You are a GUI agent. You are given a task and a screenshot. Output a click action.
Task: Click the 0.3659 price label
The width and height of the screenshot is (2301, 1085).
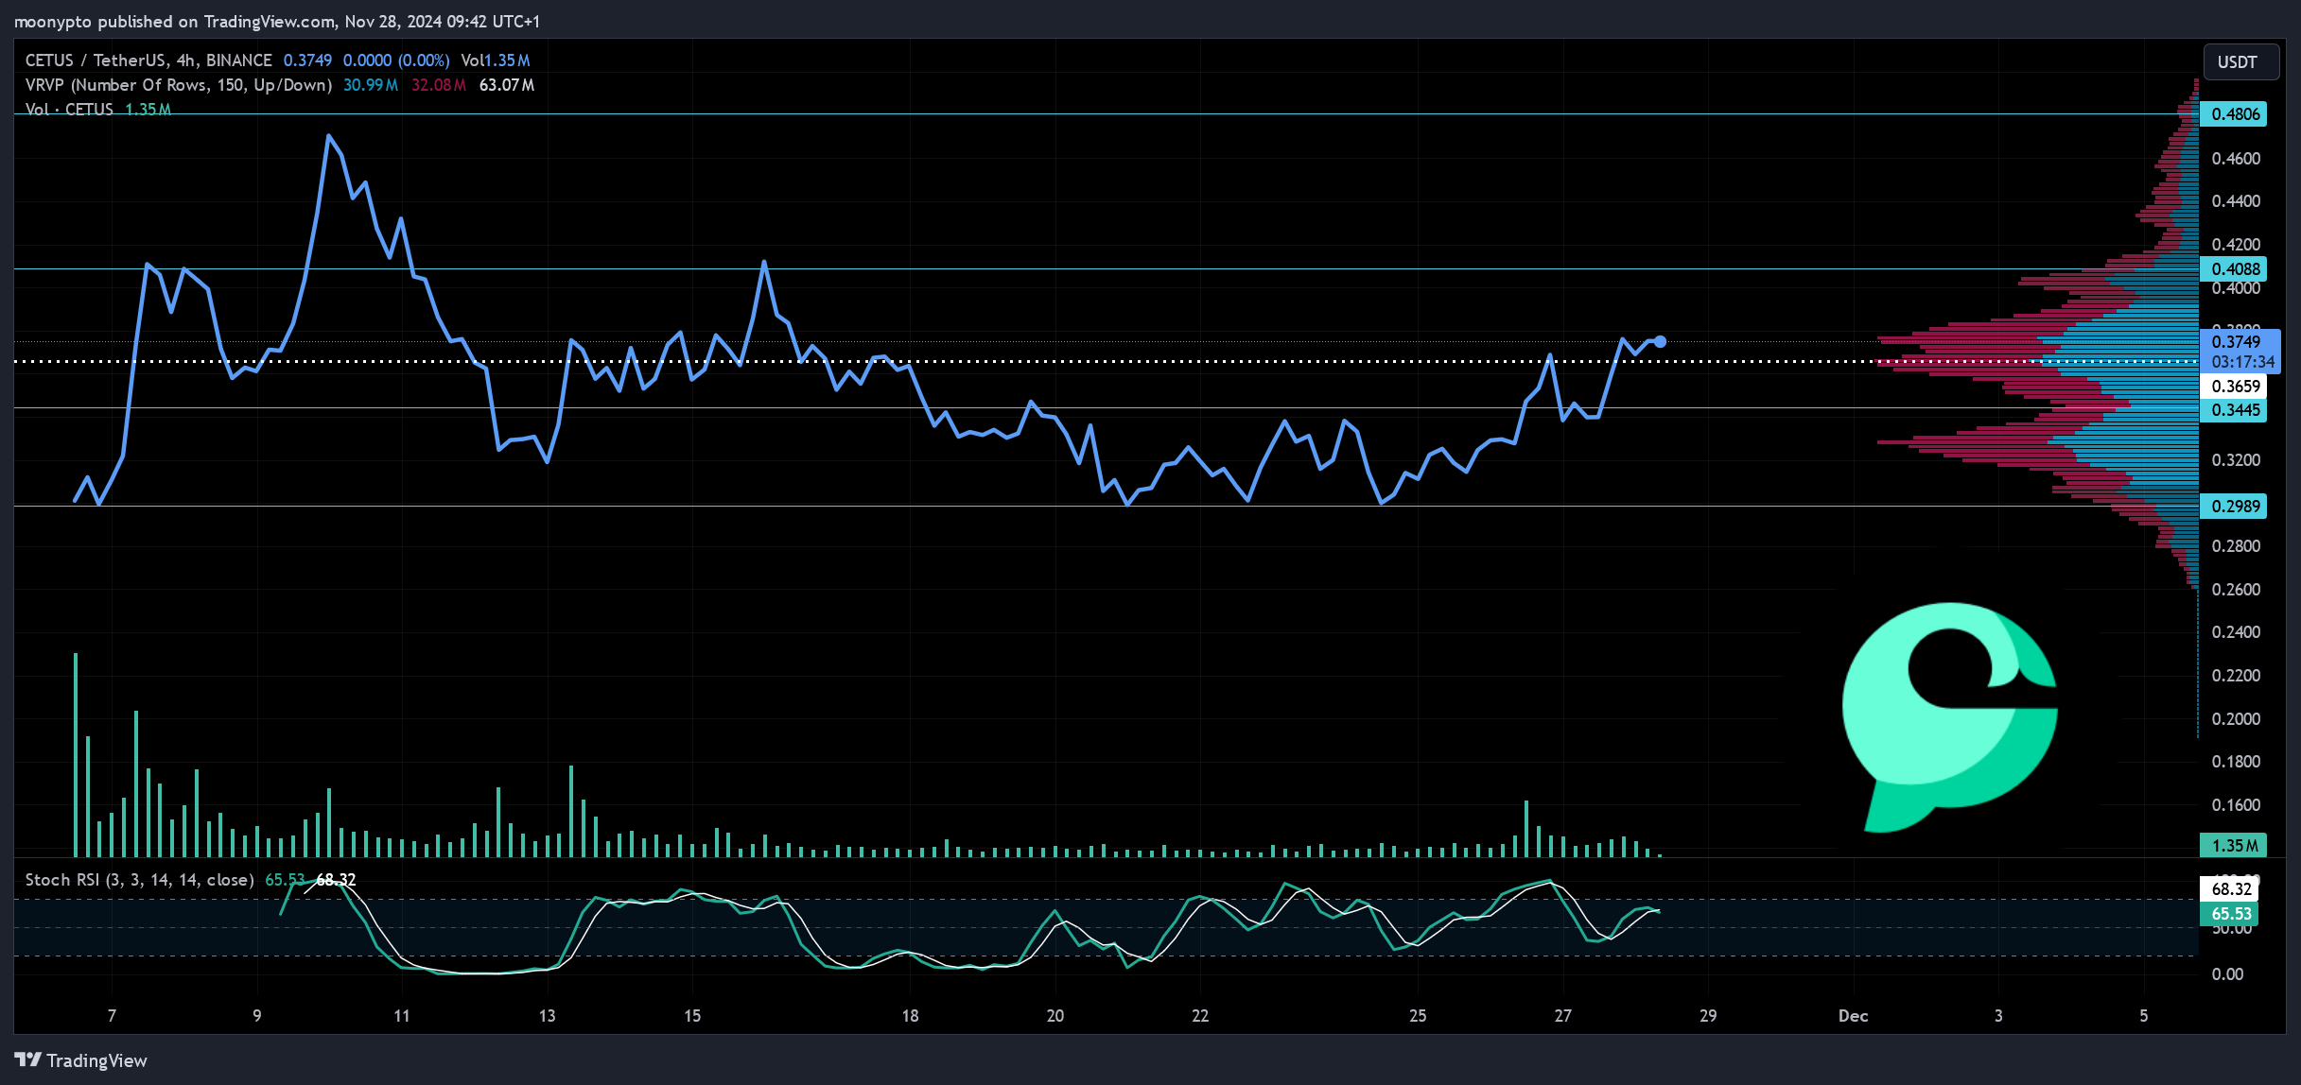coord(2233,386)
